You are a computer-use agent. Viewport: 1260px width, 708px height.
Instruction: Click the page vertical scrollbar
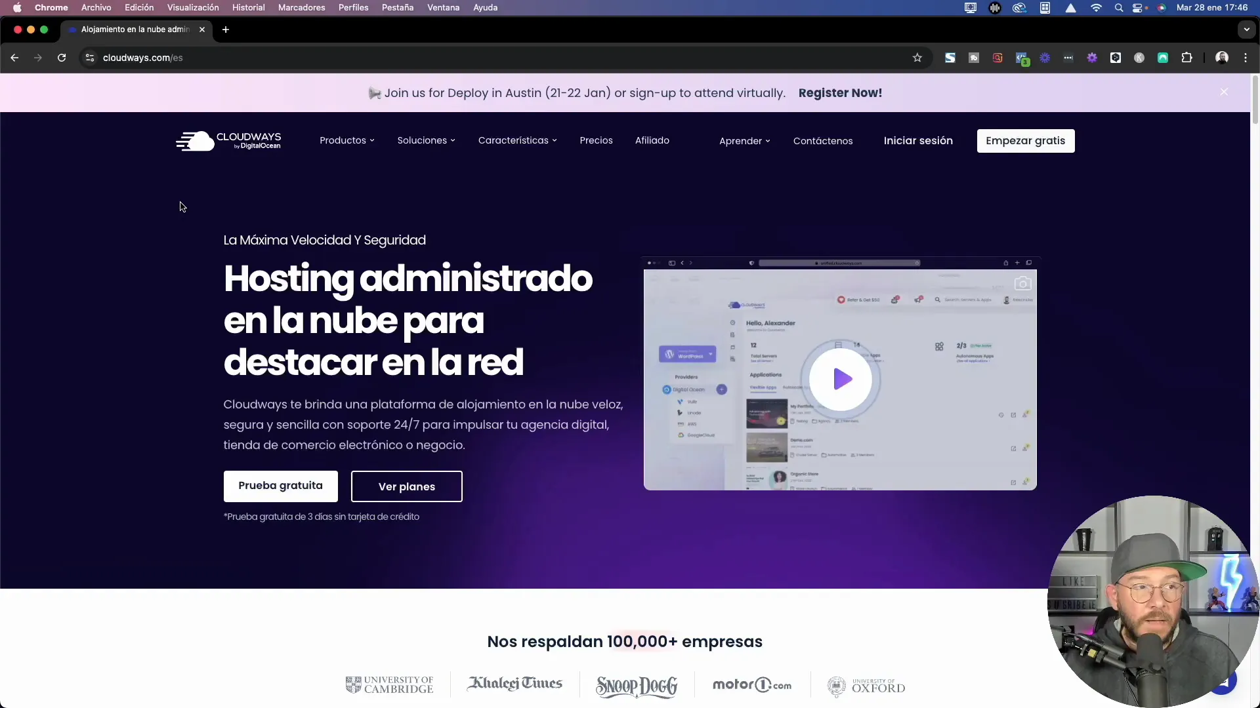1255,98
